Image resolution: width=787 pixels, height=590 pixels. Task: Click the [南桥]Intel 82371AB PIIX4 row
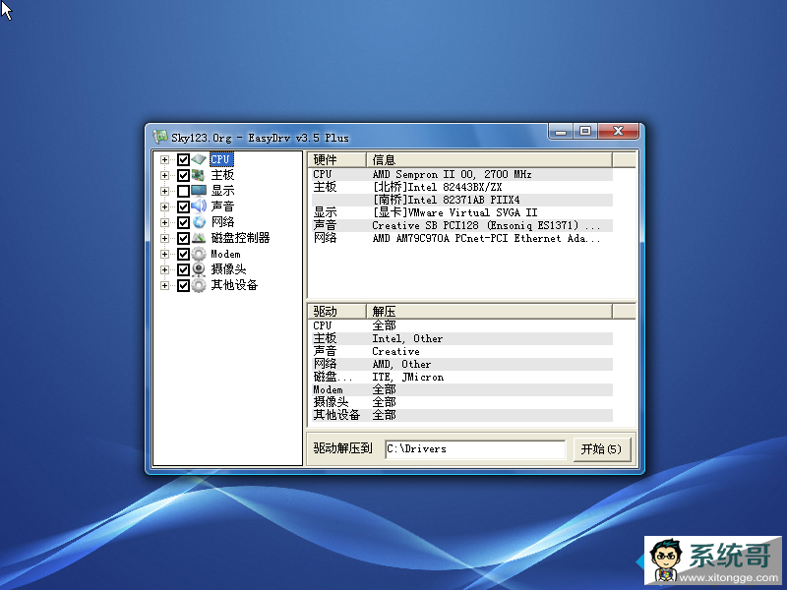tap(461, 200)
